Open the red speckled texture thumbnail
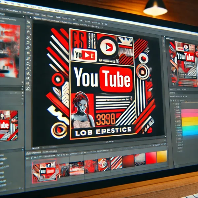 pos(91,167)
